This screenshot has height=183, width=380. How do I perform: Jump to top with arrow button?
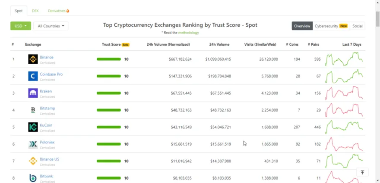[x=362, y=172]
